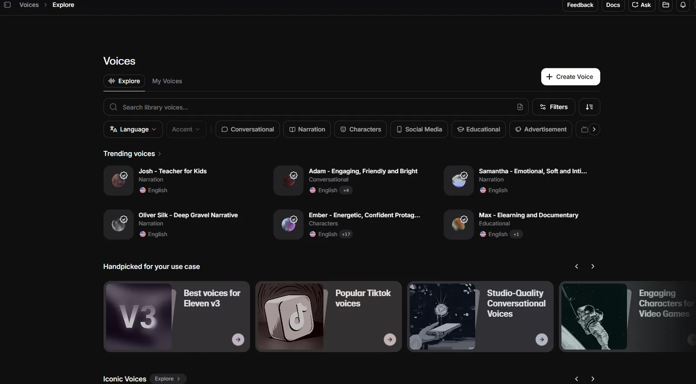
Task: Play Oliver Silk - Deep Gravel Narrative avatar
Action: coord(118,224)
